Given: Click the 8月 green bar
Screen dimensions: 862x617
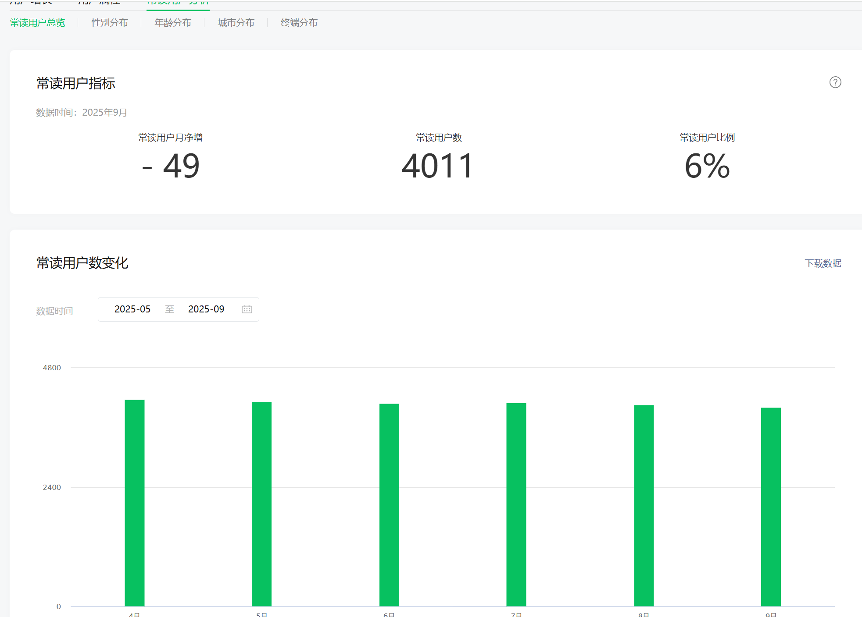Looking at the screenshot, I should (x=644, y=506).
